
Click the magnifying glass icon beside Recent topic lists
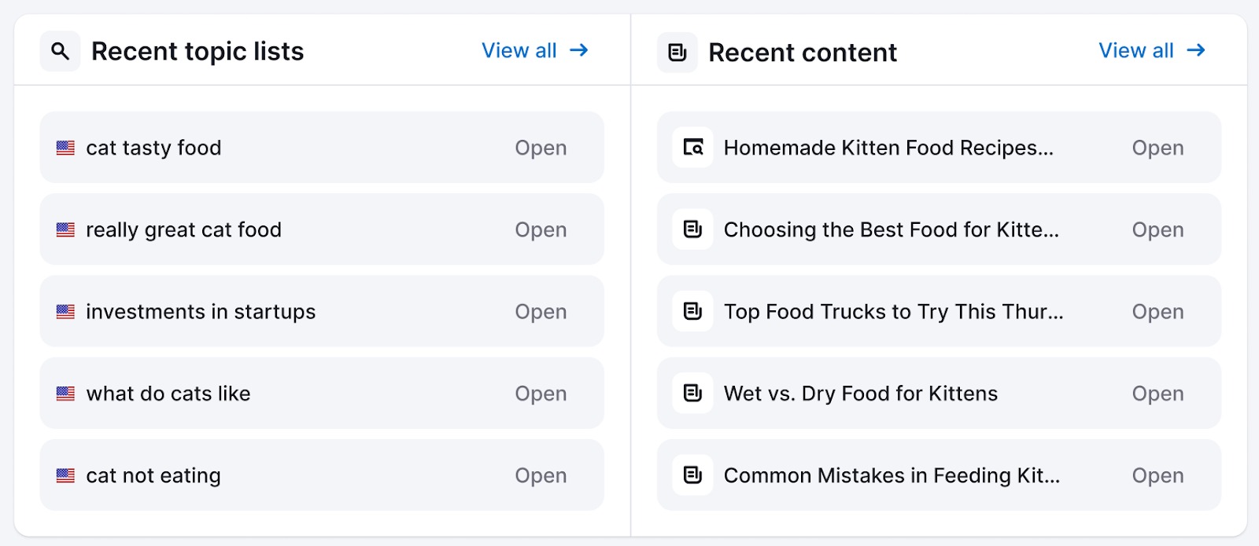60,50
